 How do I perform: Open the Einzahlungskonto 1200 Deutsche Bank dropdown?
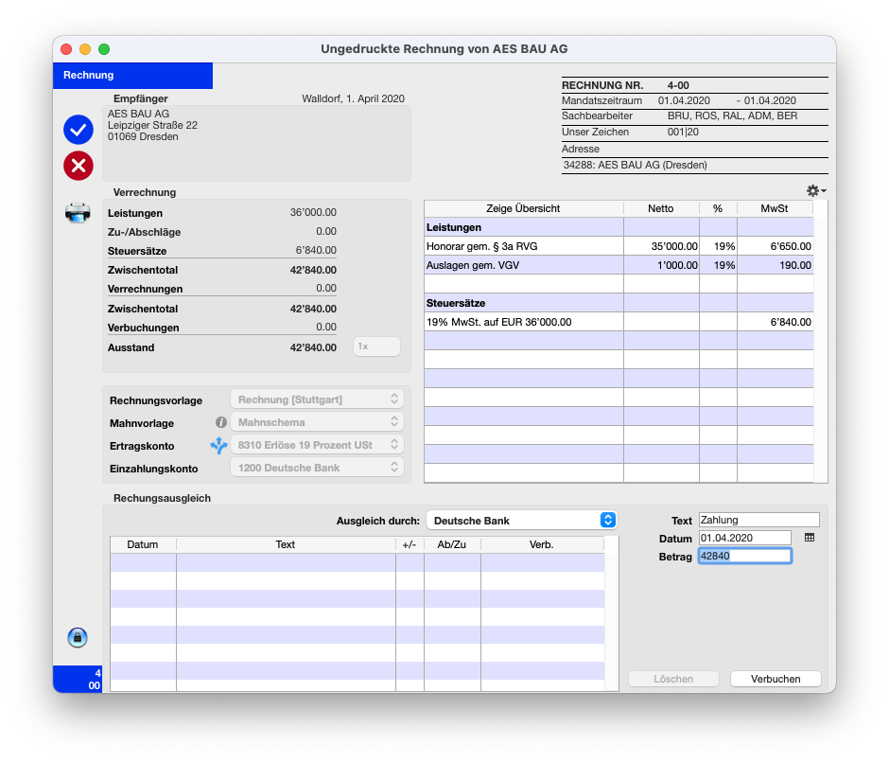coord(317,468)
